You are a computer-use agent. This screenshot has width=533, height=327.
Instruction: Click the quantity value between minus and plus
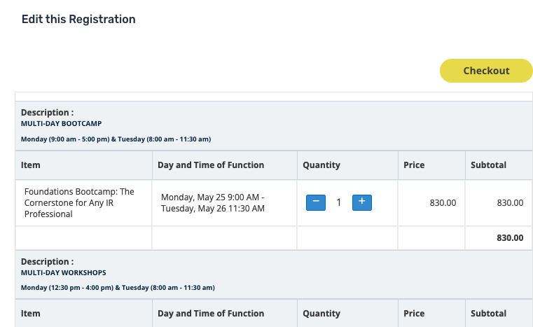click(339, 203)
